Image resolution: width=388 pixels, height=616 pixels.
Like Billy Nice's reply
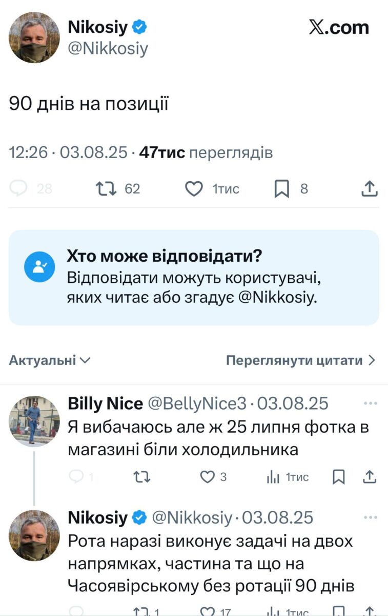(207, 477)
